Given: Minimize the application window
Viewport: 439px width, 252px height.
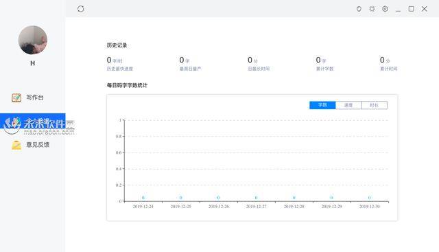Looking at the screenshot, I should click(x=398, y=11).
